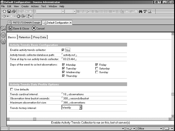175x131 pixels.
Task: Expand the Go Back history arrow
Action: pyautogui.click(x=8, y=16)
